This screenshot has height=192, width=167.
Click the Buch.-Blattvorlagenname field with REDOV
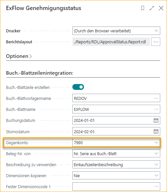click(x=116, y=98)
